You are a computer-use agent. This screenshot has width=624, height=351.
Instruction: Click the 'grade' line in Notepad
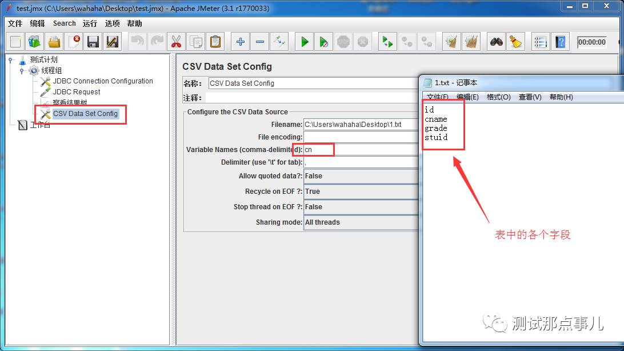tap(436, 128)
